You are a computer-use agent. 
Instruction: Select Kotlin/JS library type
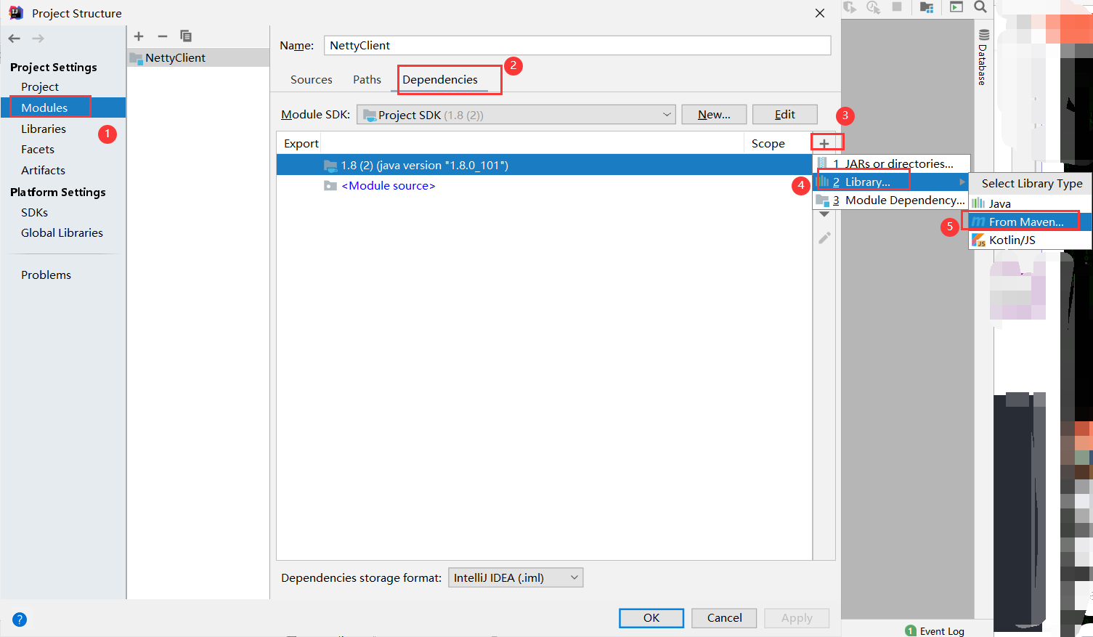(x=1031, y=240)
